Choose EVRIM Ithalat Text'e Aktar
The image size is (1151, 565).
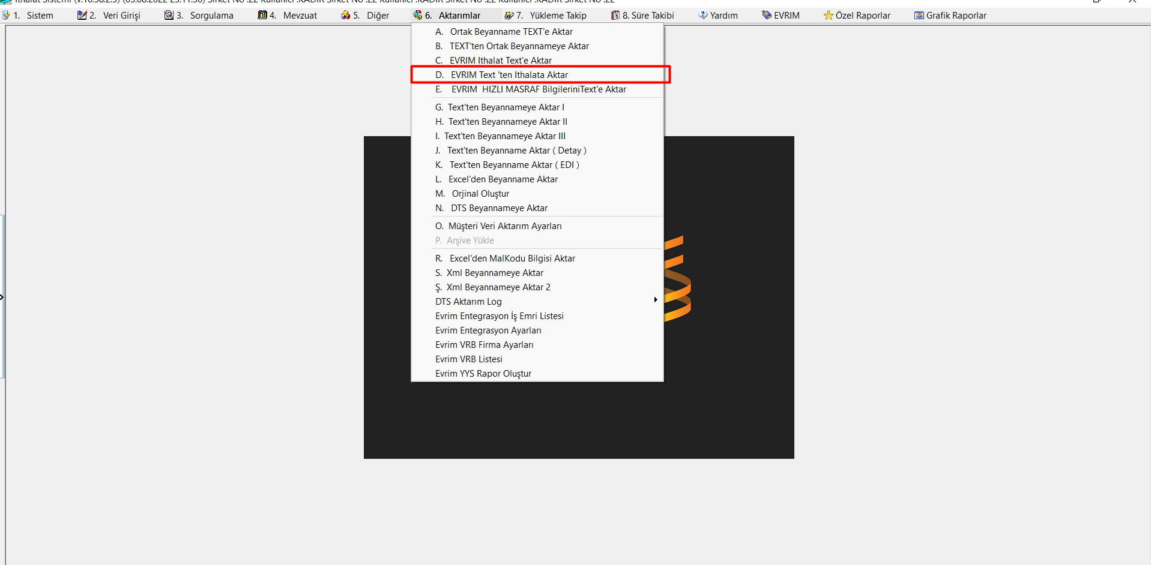tap(537, 61)
